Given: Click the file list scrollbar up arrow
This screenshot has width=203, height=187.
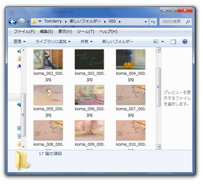Looking at the screenshot, I should [158, 50].
